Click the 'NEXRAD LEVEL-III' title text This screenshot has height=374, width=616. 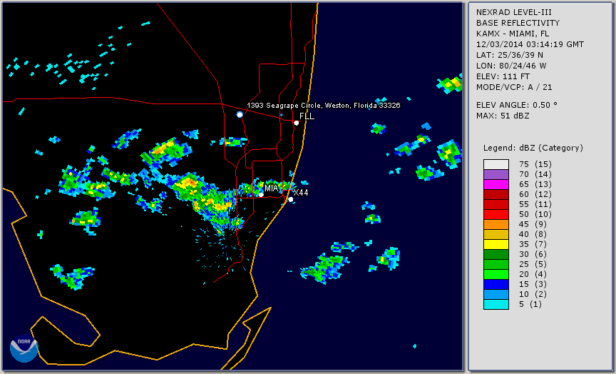tap(514, 13)
